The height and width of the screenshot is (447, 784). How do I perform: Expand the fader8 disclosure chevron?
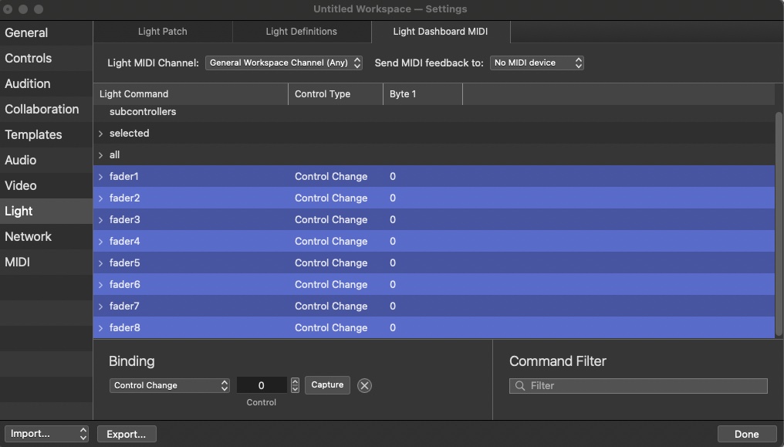click(100, 328)
